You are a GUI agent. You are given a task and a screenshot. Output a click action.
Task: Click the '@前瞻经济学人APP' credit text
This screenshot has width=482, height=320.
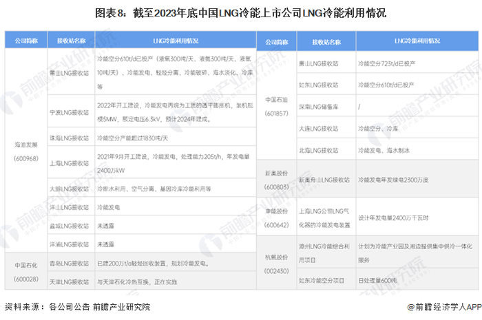point(444,306)
